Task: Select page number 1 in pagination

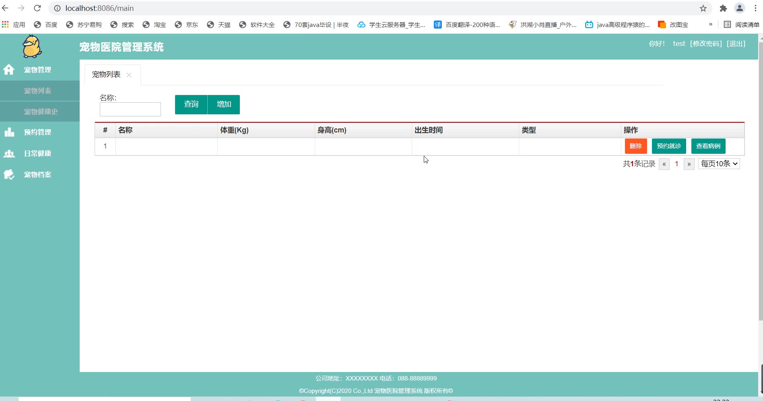Action: coord(676,164)
